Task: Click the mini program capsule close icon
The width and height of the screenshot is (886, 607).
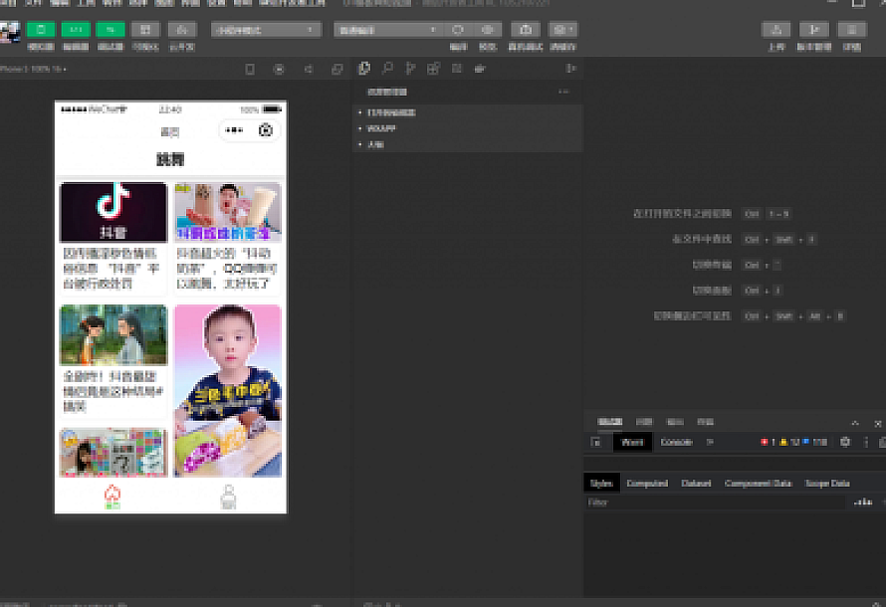Action: [x=265, y=130]
